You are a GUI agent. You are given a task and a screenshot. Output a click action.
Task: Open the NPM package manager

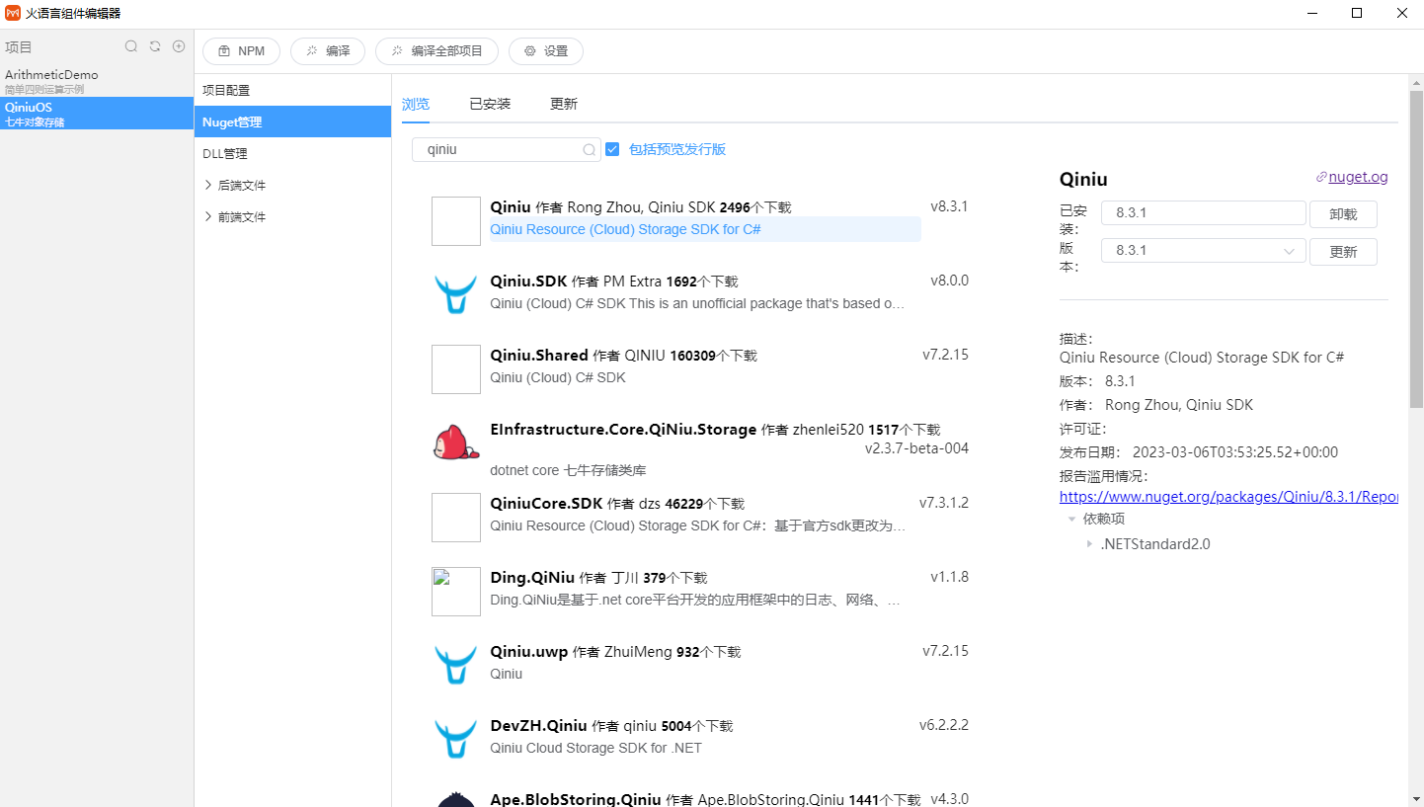pyautogui.click(x=241, y=51)
